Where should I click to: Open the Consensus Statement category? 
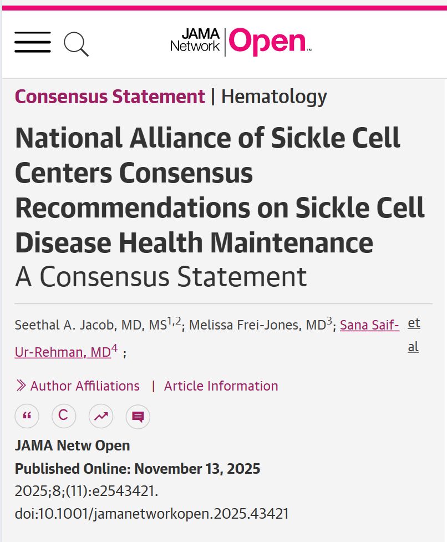(109, 96)
